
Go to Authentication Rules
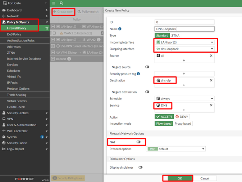[x=21, y=40]
